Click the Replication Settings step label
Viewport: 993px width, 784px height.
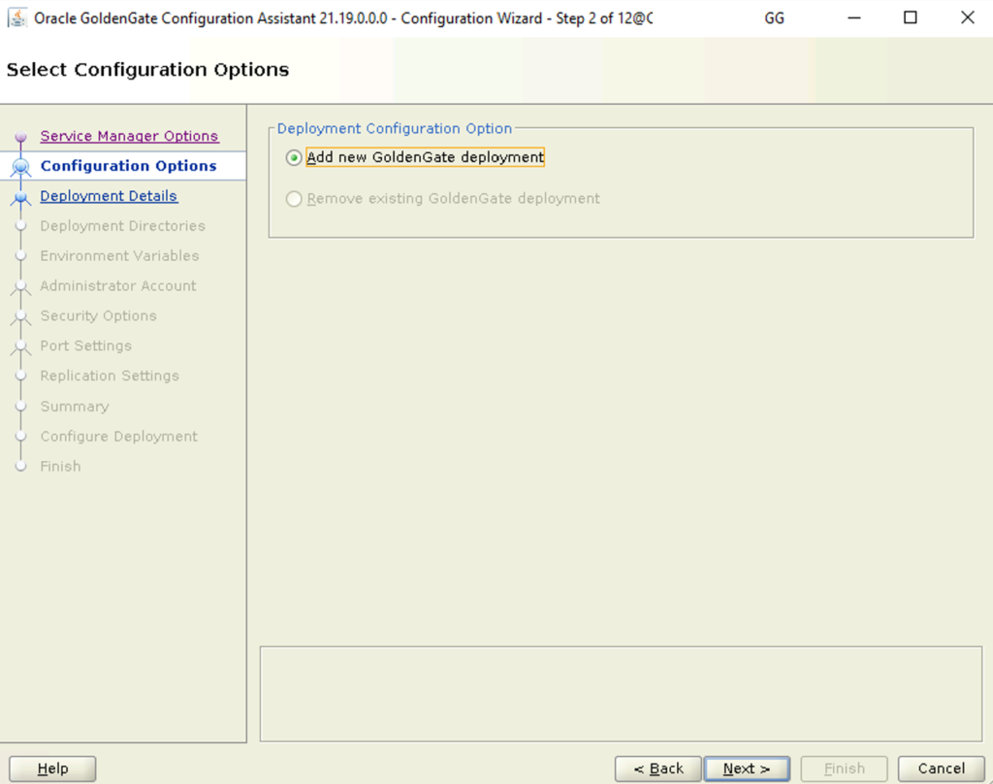(x=110, y=376)
